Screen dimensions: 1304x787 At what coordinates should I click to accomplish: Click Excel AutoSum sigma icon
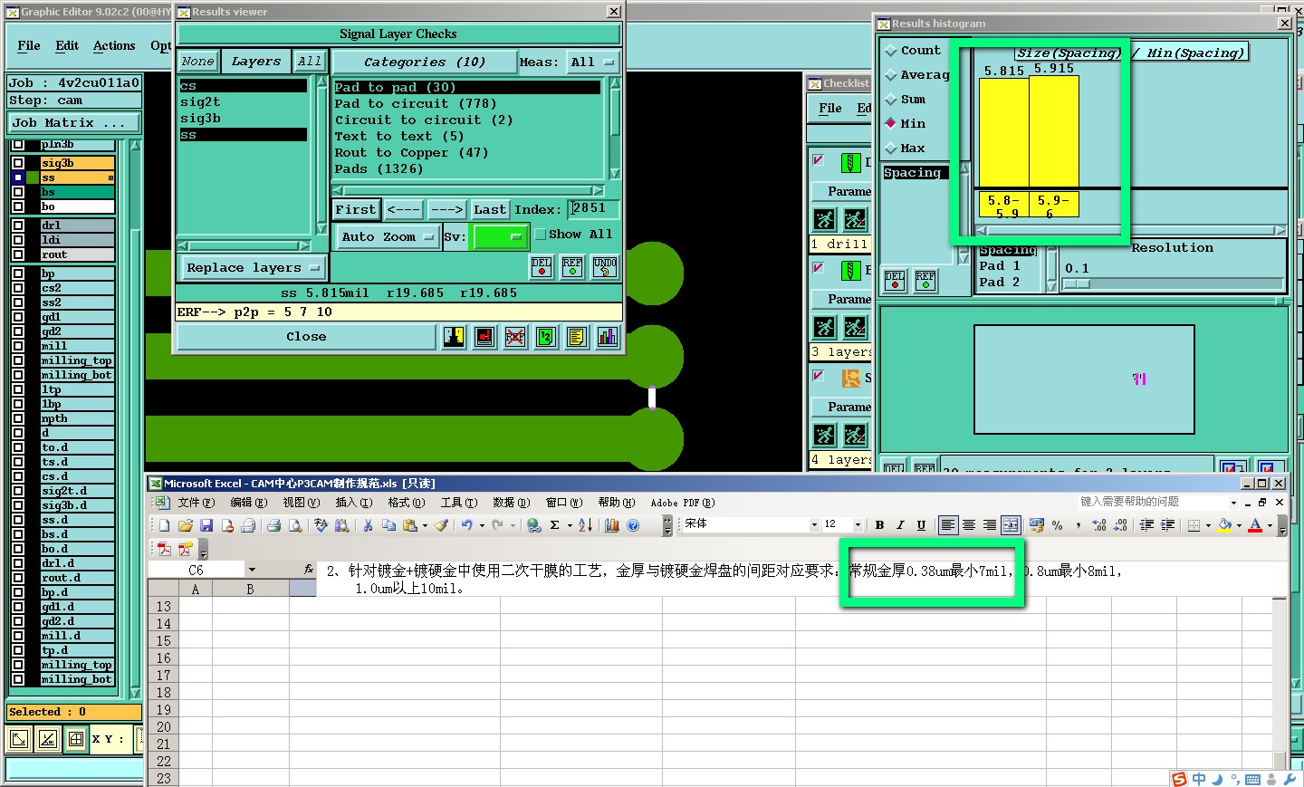click(554, 525)
